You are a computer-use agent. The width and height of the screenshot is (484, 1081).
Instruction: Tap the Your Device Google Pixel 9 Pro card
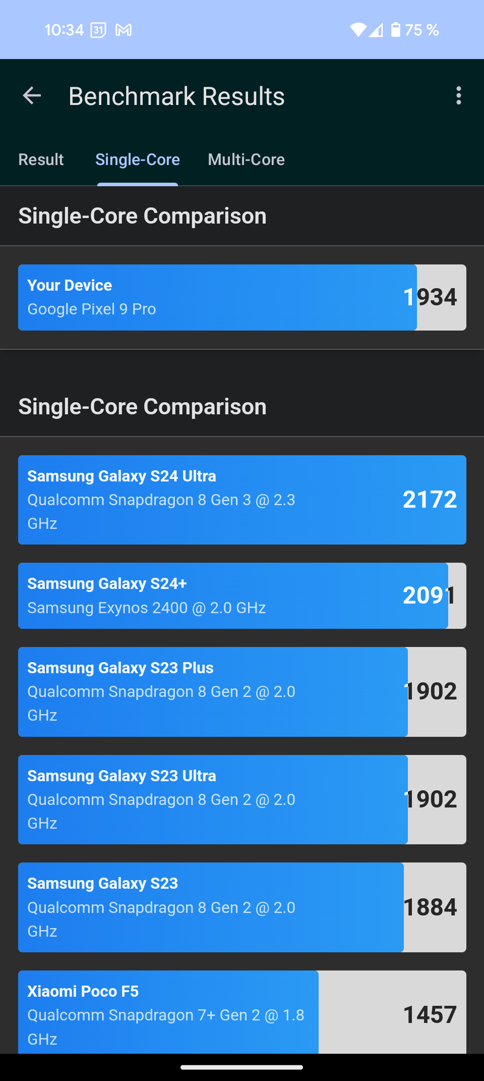pyautogui.click(x=242, y=297)
